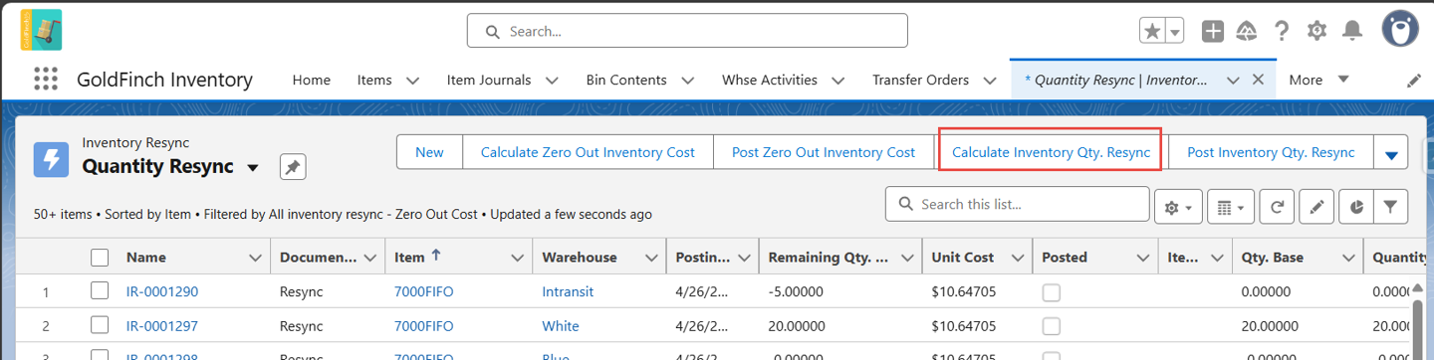Open the More navigation menu
Image resolution: width=1434 pixels, height=360 pixels.
pos(1318,80)
